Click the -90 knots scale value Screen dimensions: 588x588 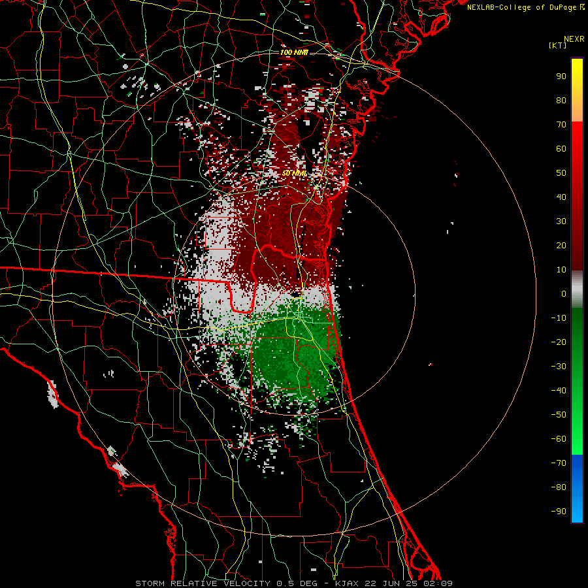coord(559,511)
